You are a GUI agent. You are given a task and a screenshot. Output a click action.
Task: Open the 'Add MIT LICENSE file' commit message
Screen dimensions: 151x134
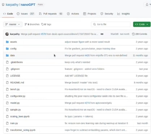pos(76,76)
